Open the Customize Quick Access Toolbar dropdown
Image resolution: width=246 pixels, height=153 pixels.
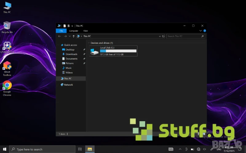coord(72,26)
